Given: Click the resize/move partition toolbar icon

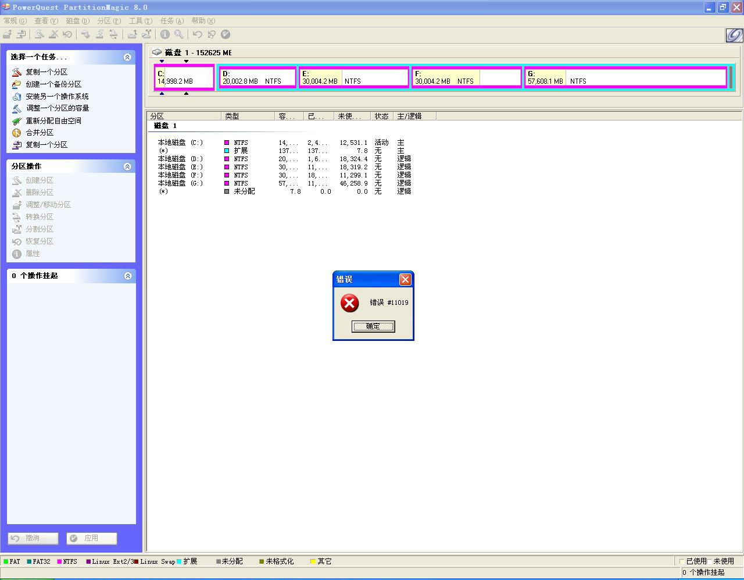Looking at the screenshot, I should click(8, 34).
